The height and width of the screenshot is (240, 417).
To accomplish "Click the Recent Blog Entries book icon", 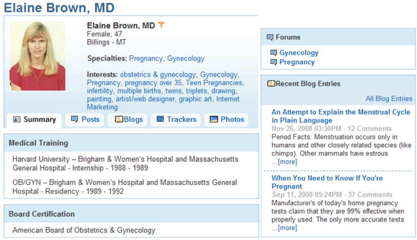I will (271, 84).
